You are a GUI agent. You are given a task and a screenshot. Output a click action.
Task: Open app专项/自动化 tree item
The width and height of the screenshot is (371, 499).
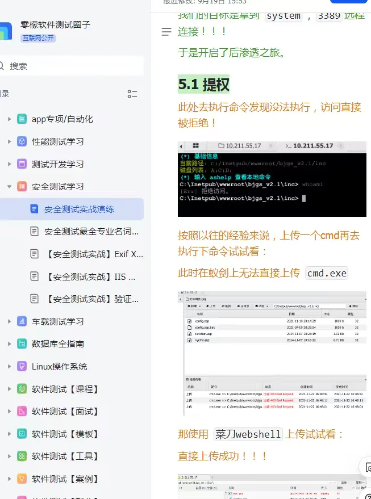click(x=62, y=119)
